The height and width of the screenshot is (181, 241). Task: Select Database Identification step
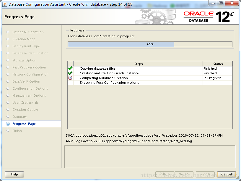tap(30, 53)
